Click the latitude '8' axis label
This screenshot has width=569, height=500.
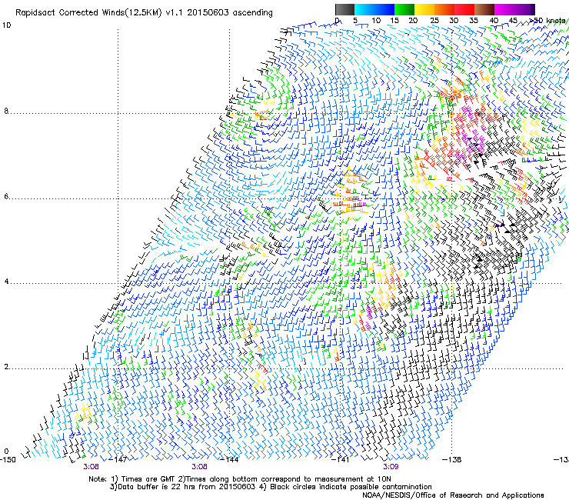6,111
